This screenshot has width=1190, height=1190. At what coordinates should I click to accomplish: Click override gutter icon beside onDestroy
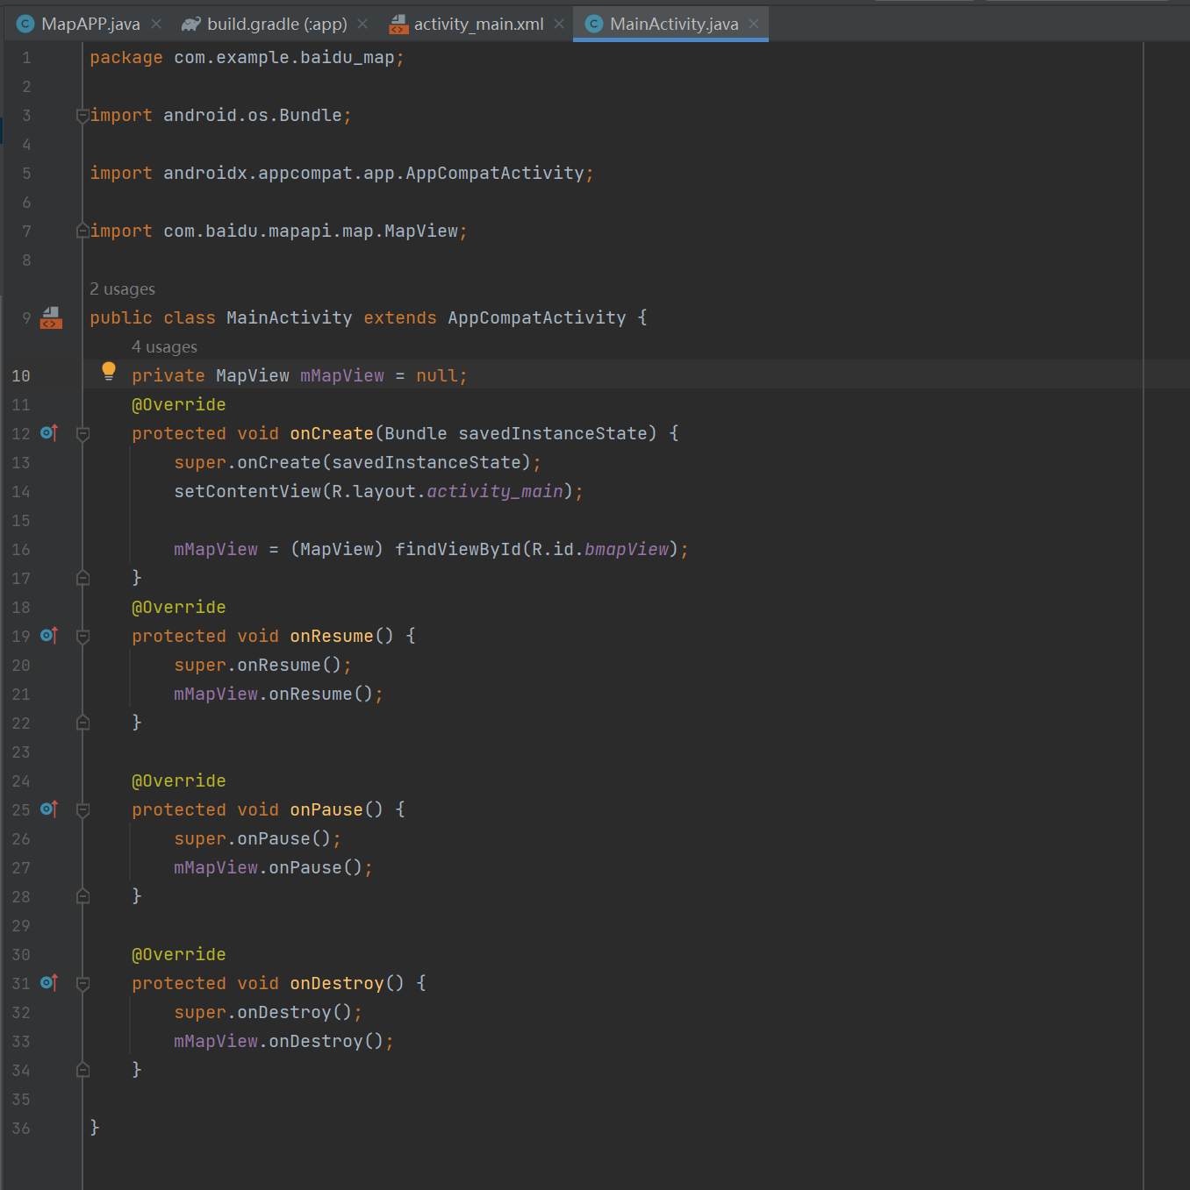coord(49,982)
